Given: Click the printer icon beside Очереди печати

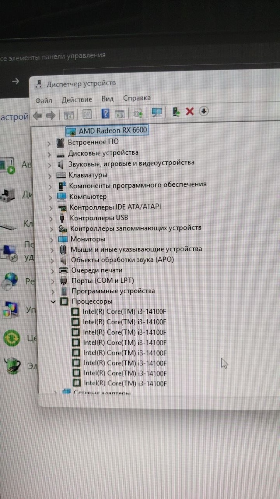Looking at the screenshot, I should point(64,270).
